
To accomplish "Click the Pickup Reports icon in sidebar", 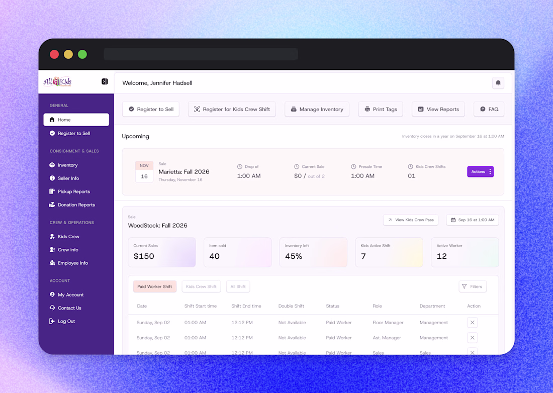I will [52, 191].
